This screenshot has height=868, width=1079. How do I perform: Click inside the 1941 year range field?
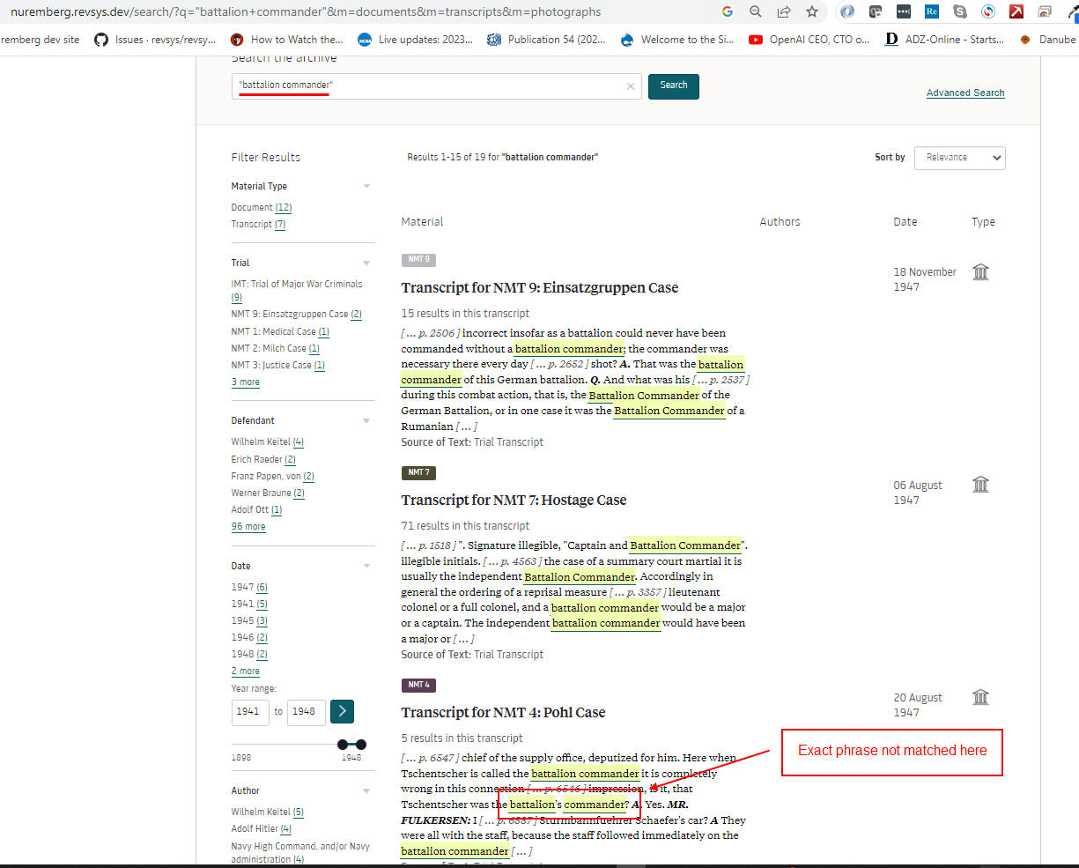pyautogui.click(x=249, y=711)
